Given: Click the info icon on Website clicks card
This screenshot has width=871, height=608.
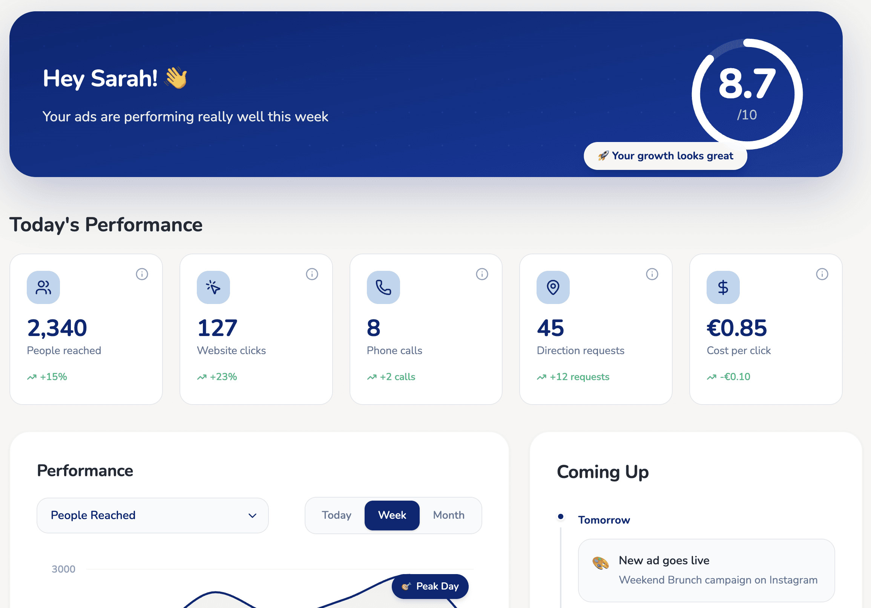Looking at the screenshot, I should (312, 274).
